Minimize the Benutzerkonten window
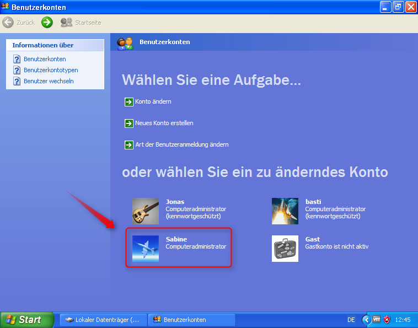The height and width of the screenshot is (328, 418). pos(385,7)
